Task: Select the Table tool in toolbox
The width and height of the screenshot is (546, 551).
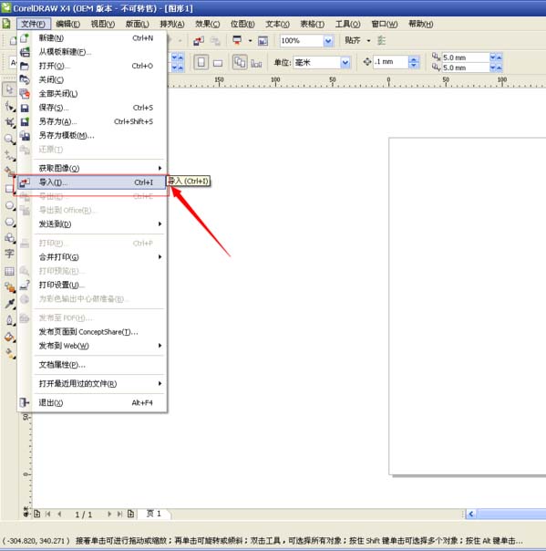Action: (x=9, y=271)
